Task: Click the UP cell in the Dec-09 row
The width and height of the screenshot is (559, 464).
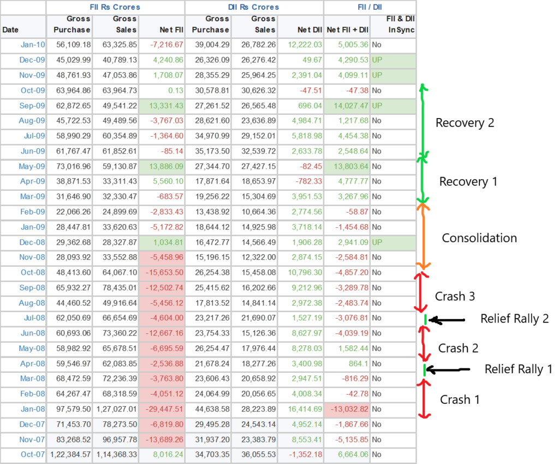Action: click(393, 60)
